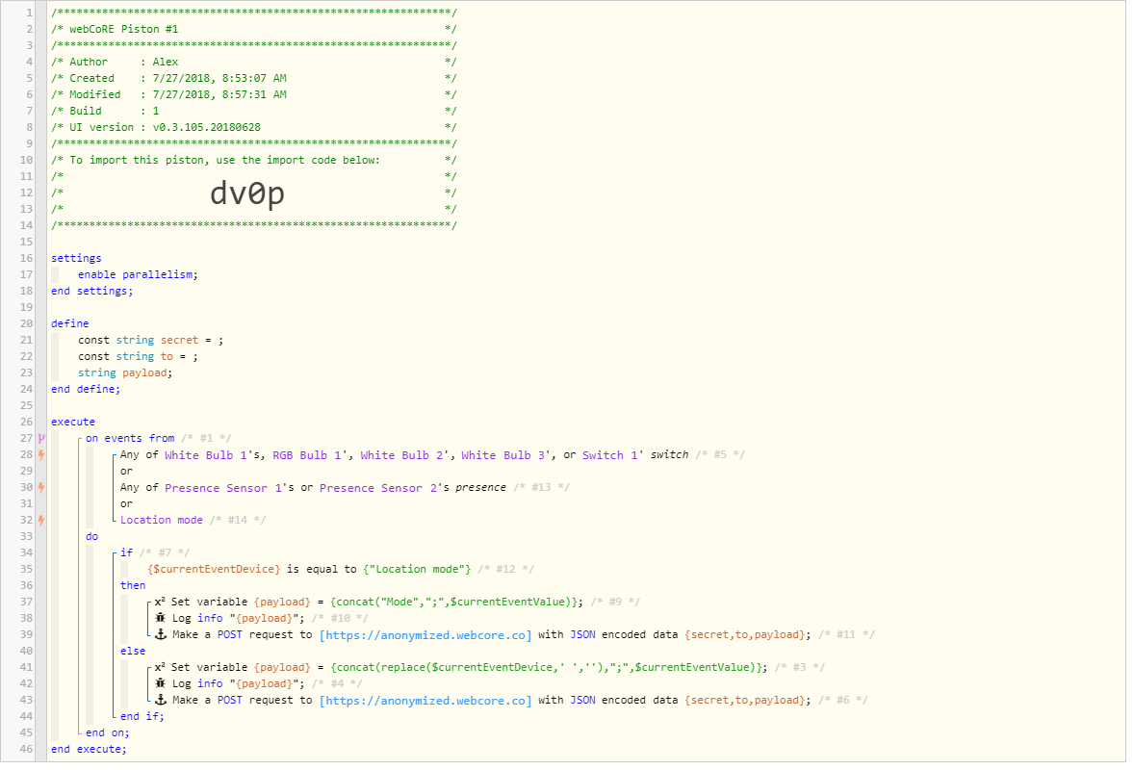
Task: Select the constant string 'to' definition
Action: (138, 356)
